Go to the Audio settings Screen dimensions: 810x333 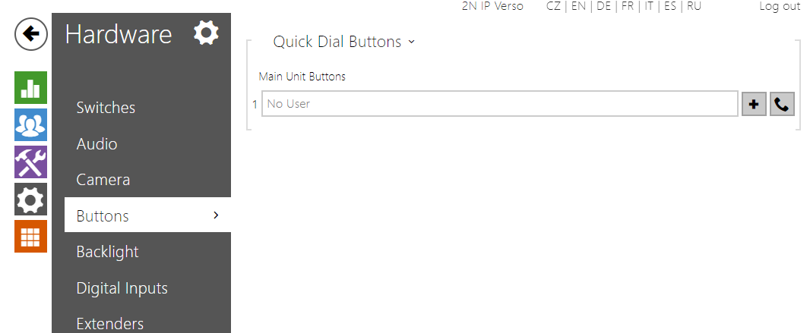pyautogui.click(x=97, y=143)
